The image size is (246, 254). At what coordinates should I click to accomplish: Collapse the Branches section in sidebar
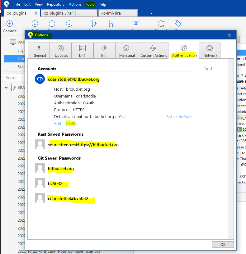tap(6, 88)
